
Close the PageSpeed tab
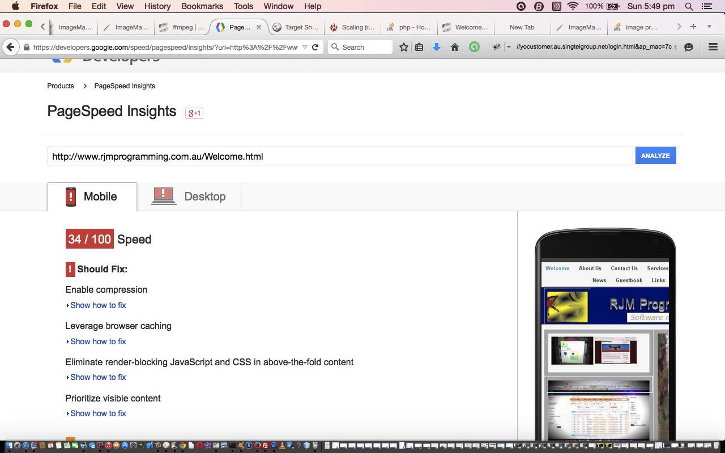(x=259, y=27)
